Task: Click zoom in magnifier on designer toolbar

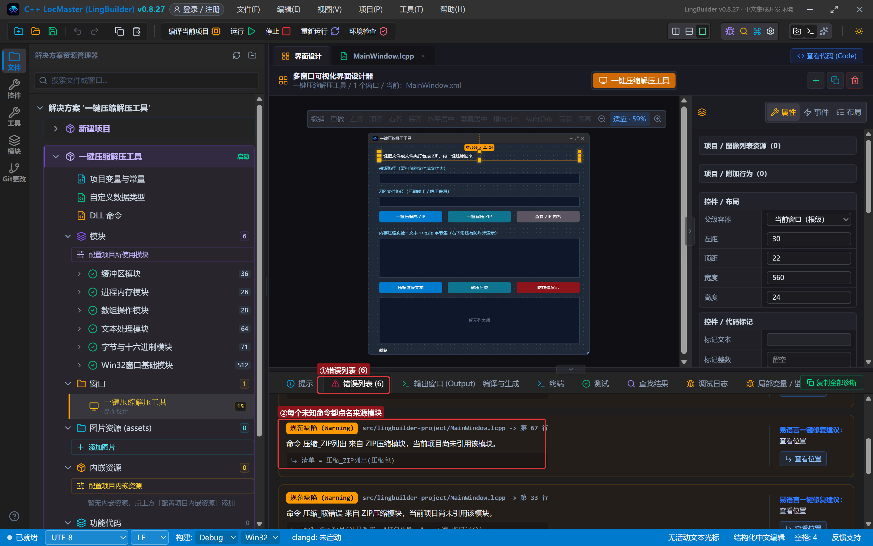Action: point(657,119)
